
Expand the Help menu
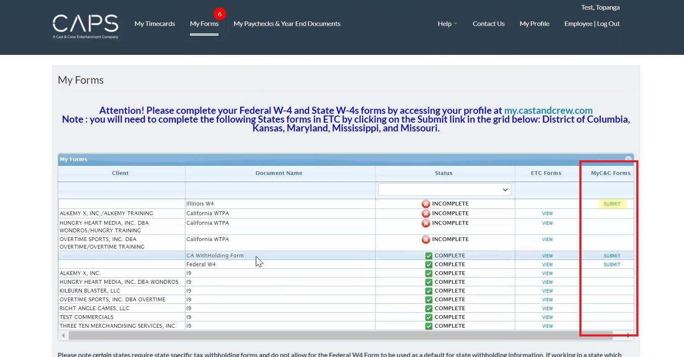click(x=447, y=24)
